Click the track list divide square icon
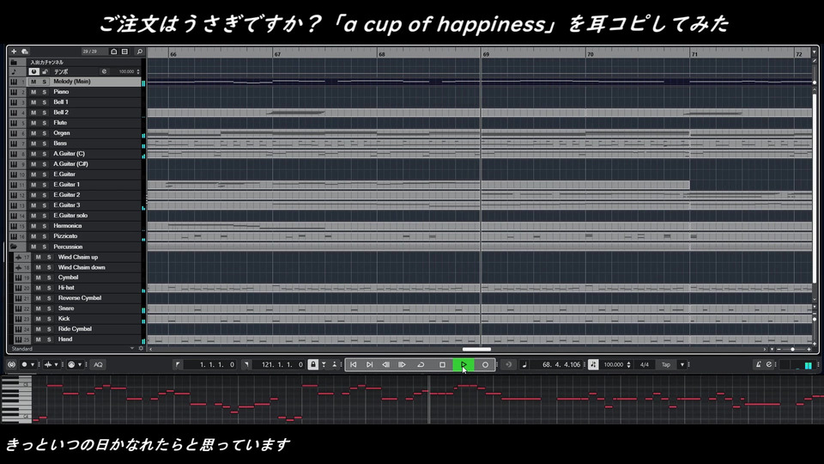The width and height of the screenshot is (824, 464). coord(124,52)
